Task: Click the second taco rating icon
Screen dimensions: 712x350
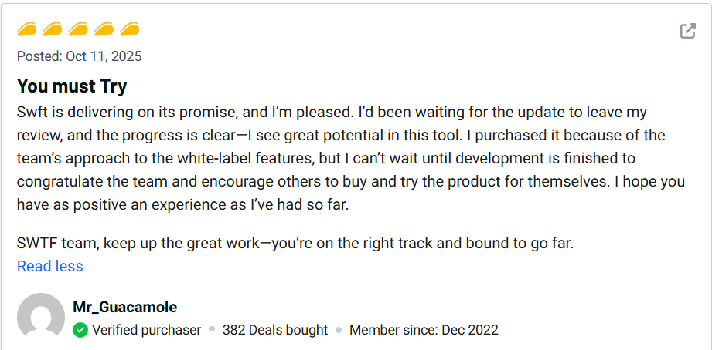Action: (53, 29)
